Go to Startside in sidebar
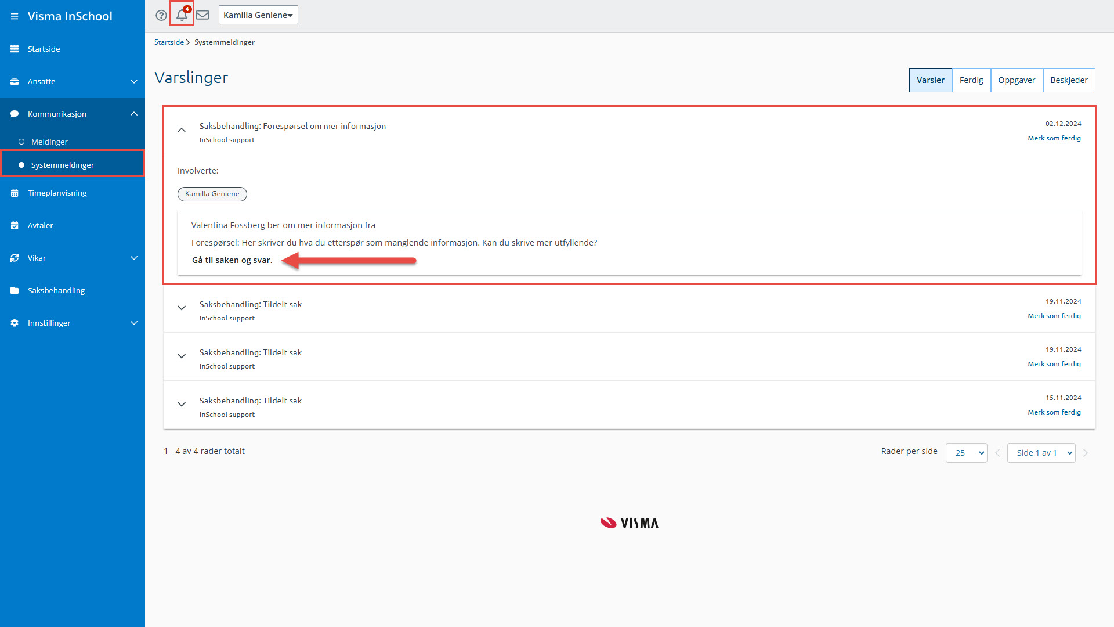This screenshot has width=1114, height=627. click(x=44, y=49)
